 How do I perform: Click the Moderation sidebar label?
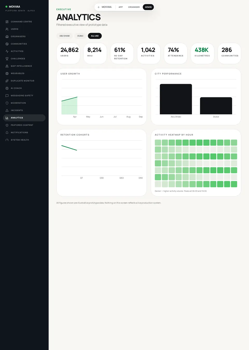tap(18, 103)
